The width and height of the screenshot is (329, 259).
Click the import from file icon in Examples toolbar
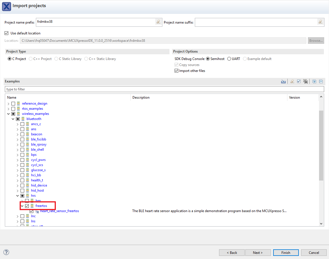click(283, 82)
